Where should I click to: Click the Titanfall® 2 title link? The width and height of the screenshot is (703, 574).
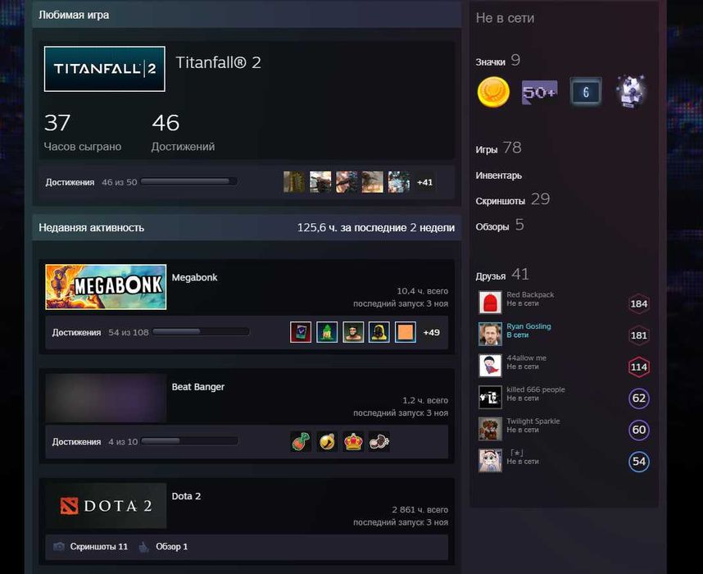[218, 62]
